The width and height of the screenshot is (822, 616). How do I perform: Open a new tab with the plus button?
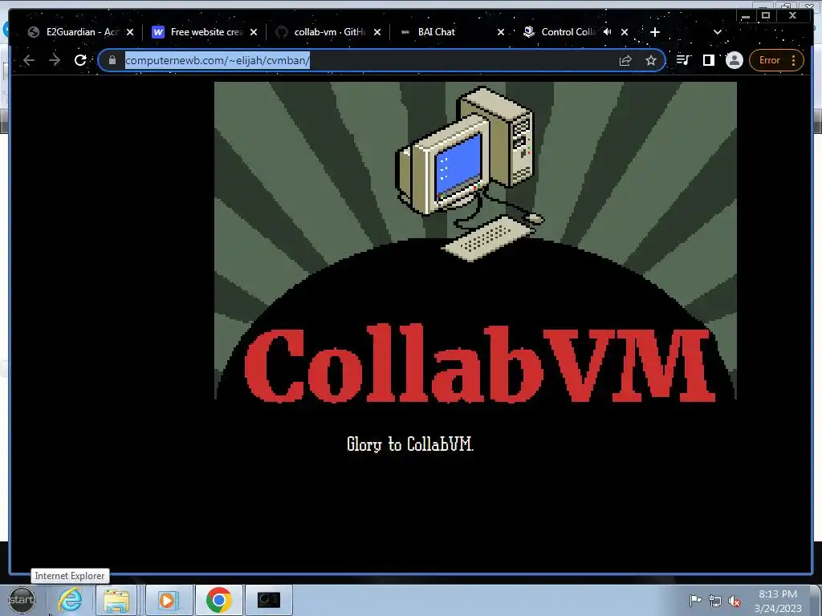coord(655,32)
